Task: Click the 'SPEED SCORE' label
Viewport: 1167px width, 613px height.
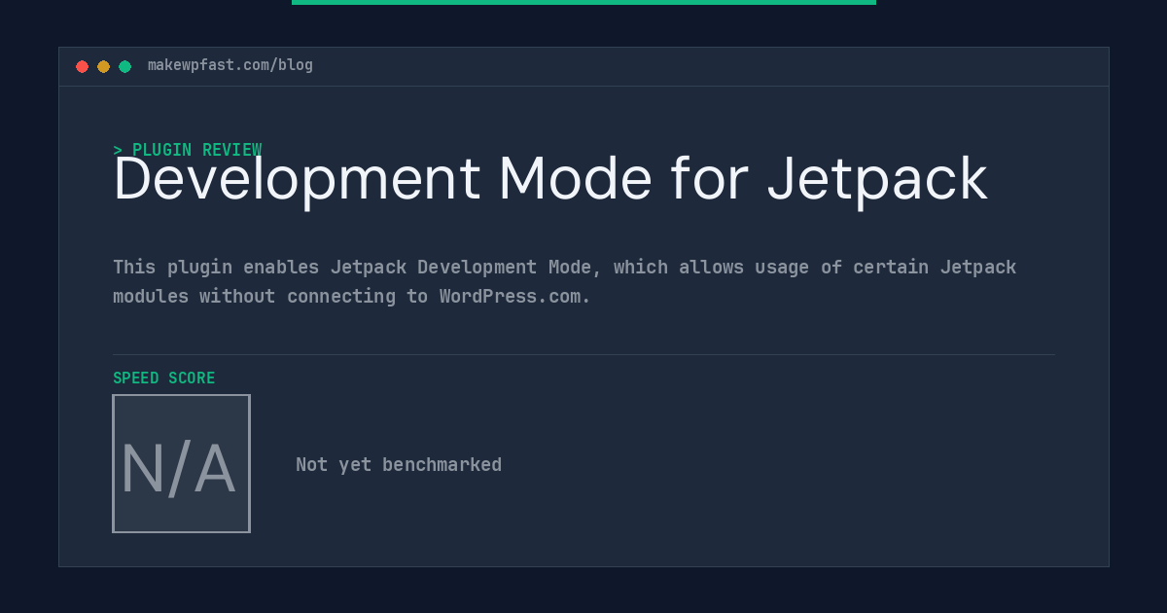Action: (164, 378)
